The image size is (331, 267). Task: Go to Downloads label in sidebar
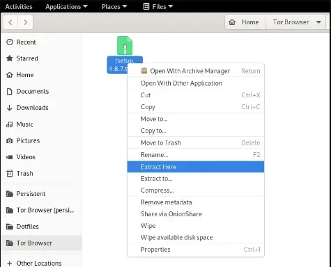tap(32, 108)
